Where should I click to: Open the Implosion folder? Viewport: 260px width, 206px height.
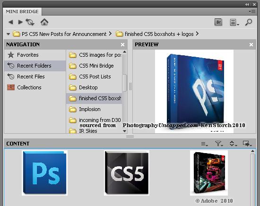(94, 109)
